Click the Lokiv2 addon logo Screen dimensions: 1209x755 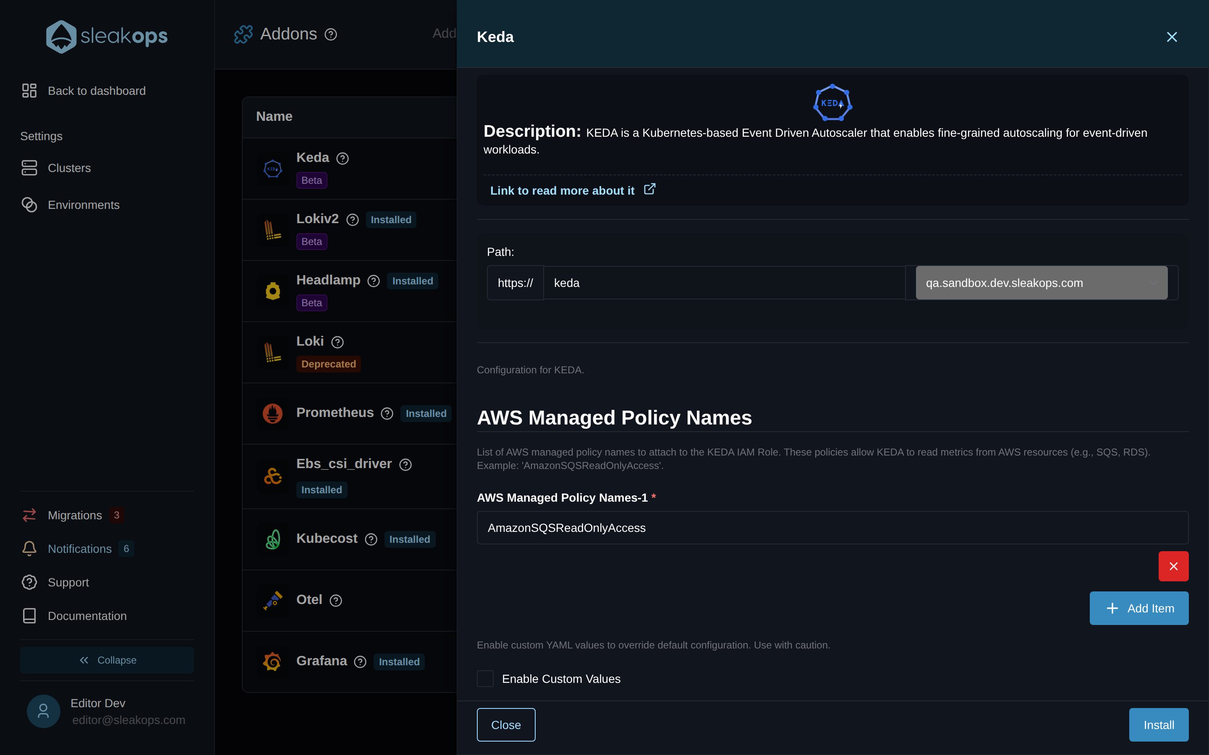coord(273,230)
